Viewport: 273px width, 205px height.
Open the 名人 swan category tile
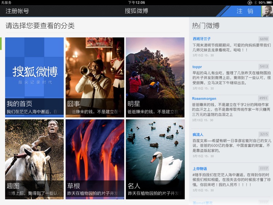coord(155,159)
